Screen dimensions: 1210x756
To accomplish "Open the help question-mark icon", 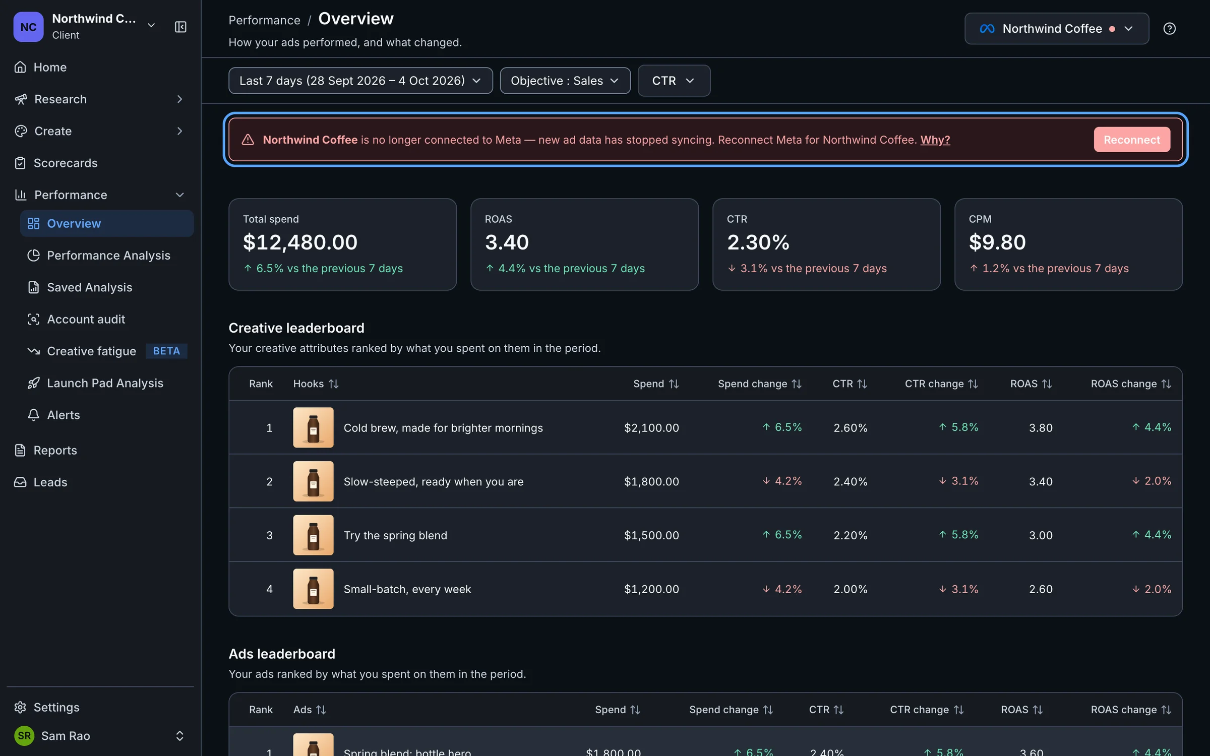I will [1169, 29].
